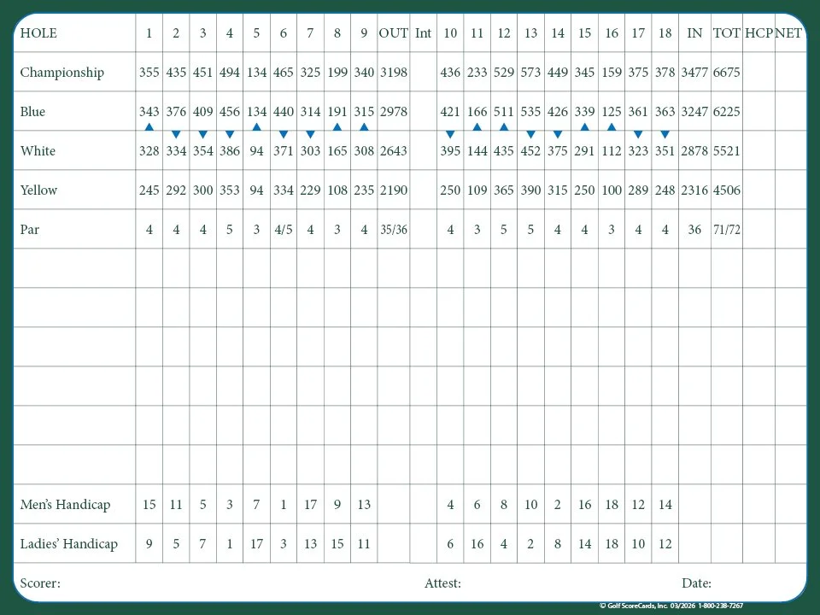The width and height of the screenshot is (820, 615).
Task: Click White total yardage 5521
Action: coord(726,150)
